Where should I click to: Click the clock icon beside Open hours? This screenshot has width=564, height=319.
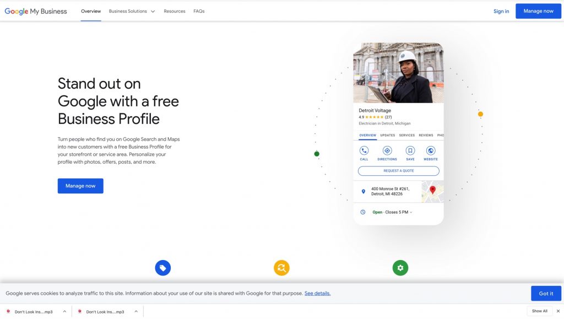point(362,212)
